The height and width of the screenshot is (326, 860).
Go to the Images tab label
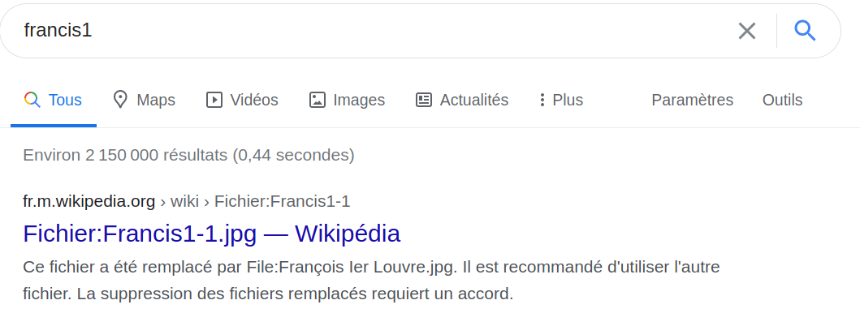pos(359,100)
